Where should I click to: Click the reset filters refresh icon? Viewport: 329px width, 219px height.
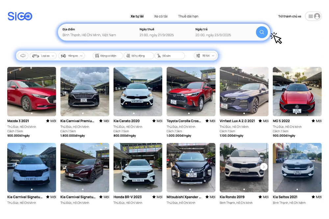point(23,56)
